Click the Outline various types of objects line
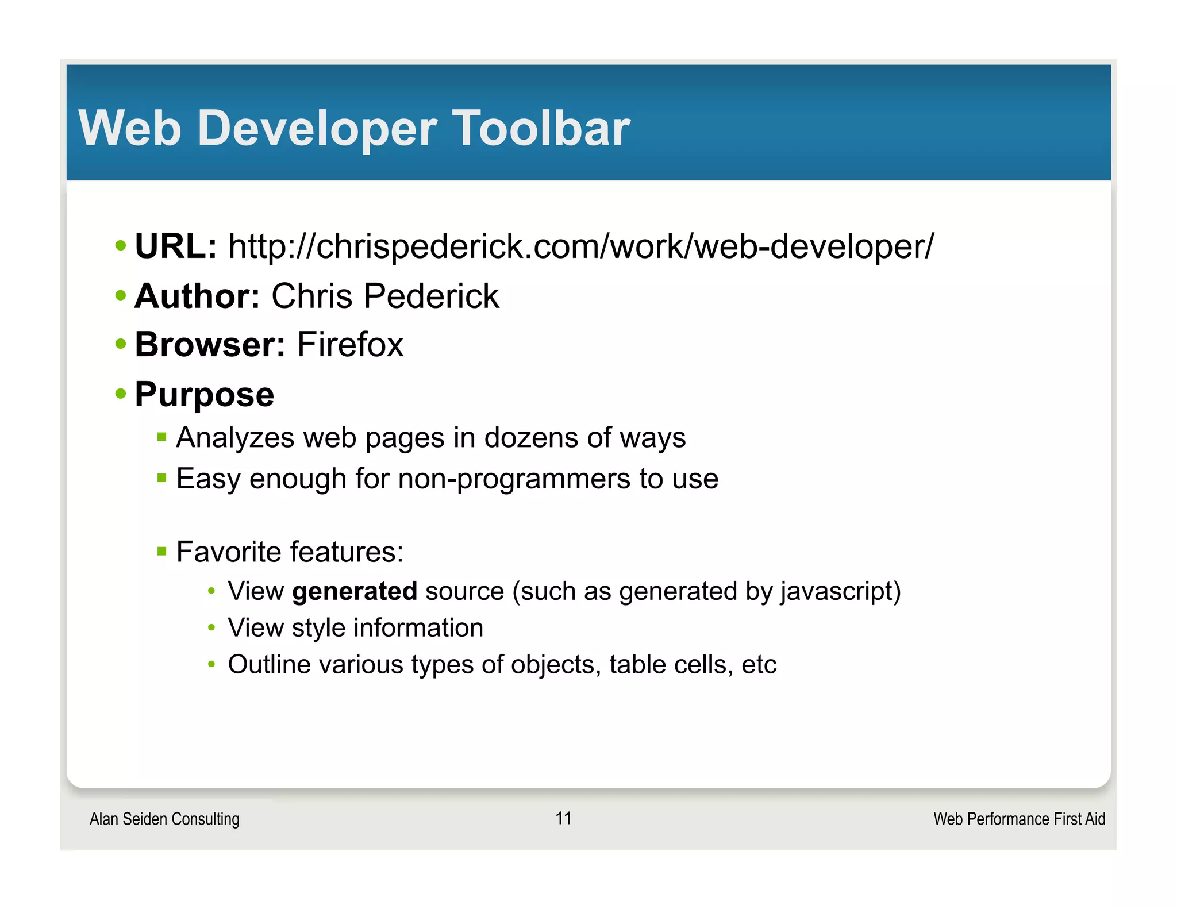 coord(502,665)
